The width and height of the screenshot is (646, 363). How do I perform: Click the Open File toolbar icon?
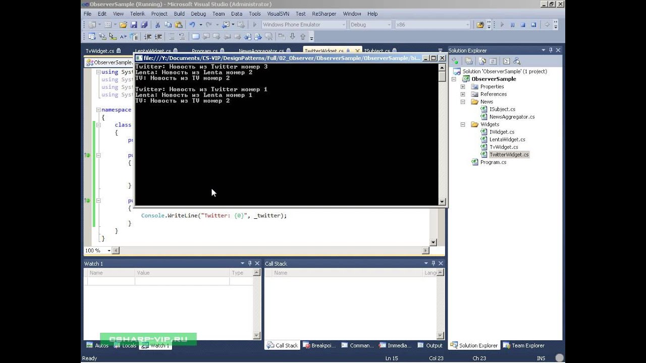[x=123, y=25]
